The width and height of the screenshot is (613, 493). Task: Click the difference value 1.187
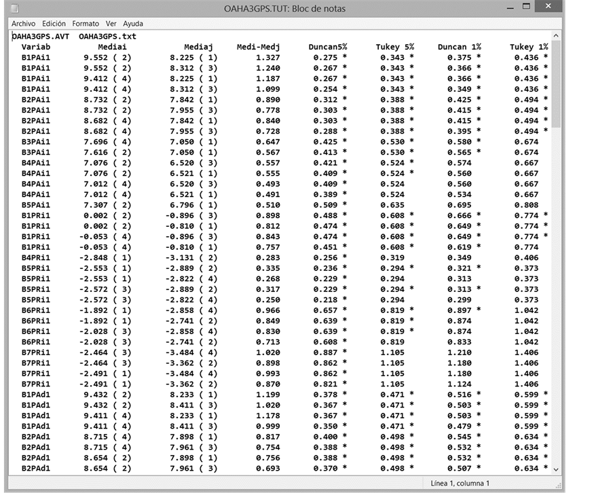[x=268, y=79]
